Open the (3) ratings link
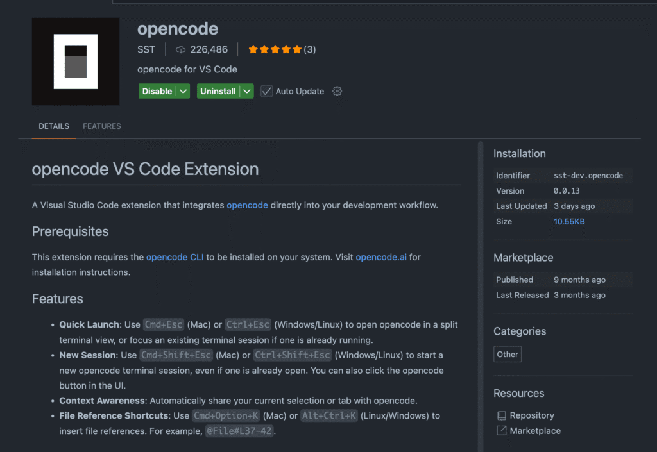657x452 pixels. pos(310,49)
